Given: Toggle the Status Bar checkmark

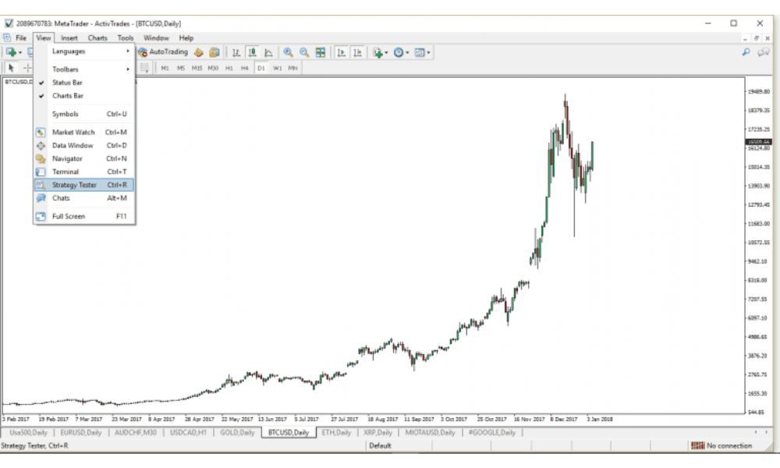Looking at the screenshot, I should [43, 83].
